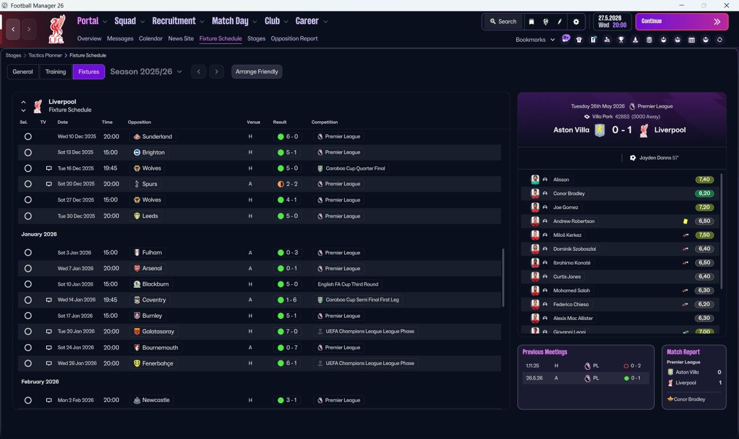
Task: Open the News Site tab
Action: (x=181, y=39)
